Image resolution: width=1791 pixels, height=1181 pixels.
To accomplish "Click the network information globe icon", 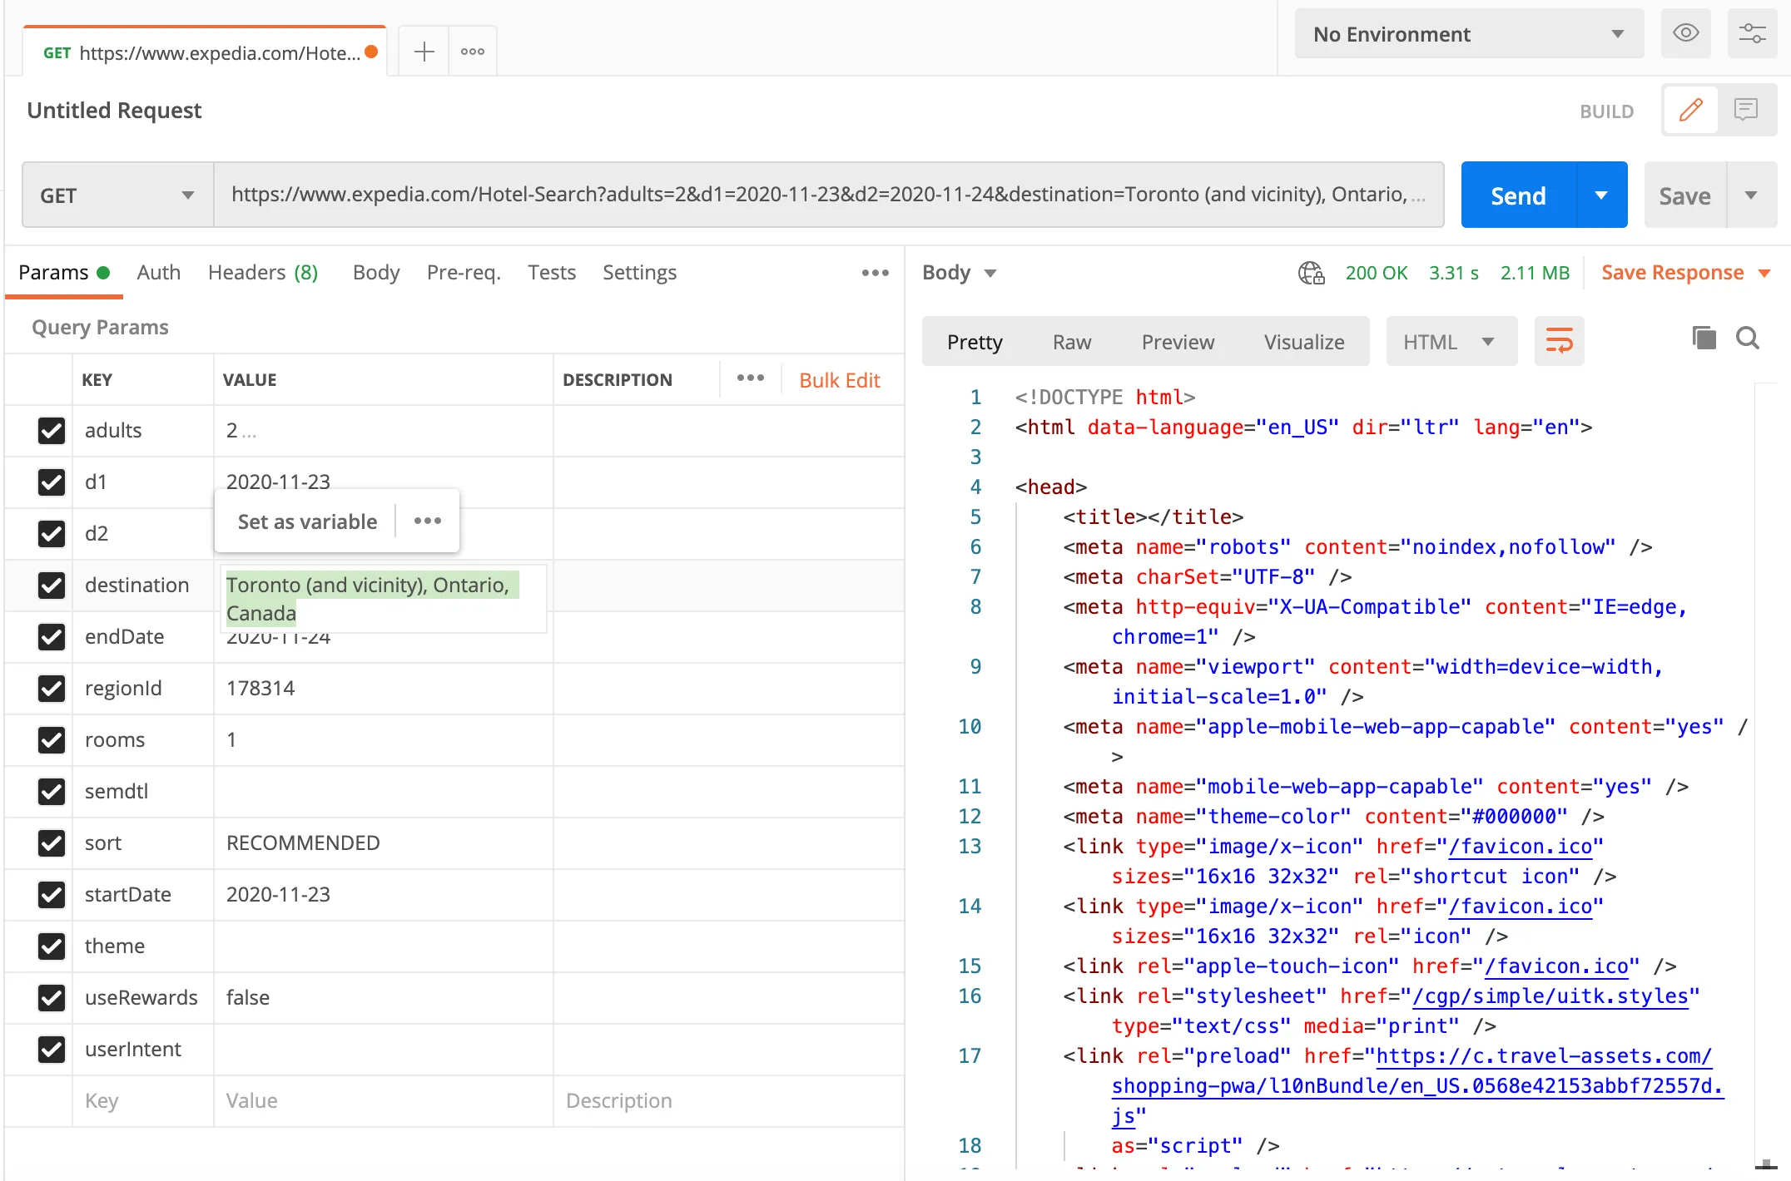I will tap(1311, 273).
